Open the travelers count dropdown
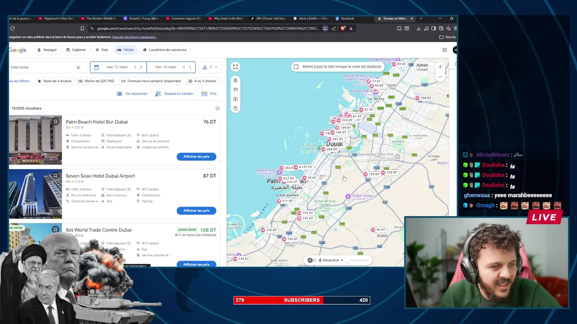This screenshot has height=324, width=577. (x=210, y=67)
